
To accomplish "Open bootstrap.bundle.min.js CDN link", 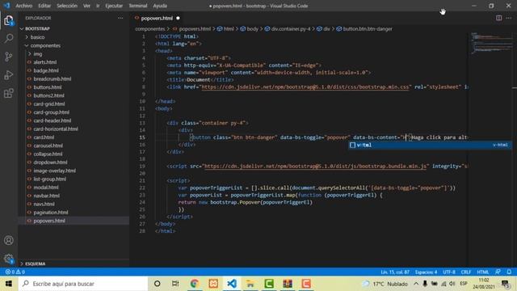I will [316, 166].
